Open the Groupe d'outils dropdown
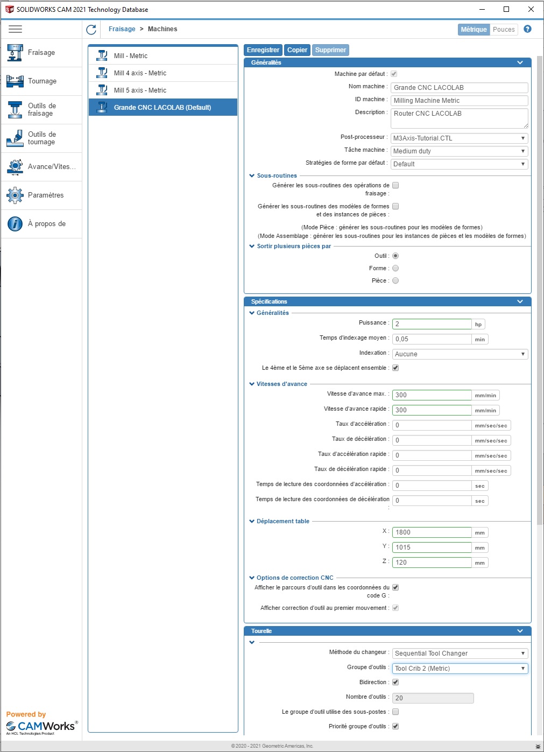This screenshot has height=752, width=544. click(x=460, y=669)
